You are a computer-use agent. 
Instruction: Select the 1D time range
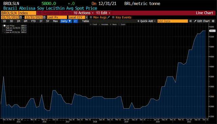pos(4,21)
